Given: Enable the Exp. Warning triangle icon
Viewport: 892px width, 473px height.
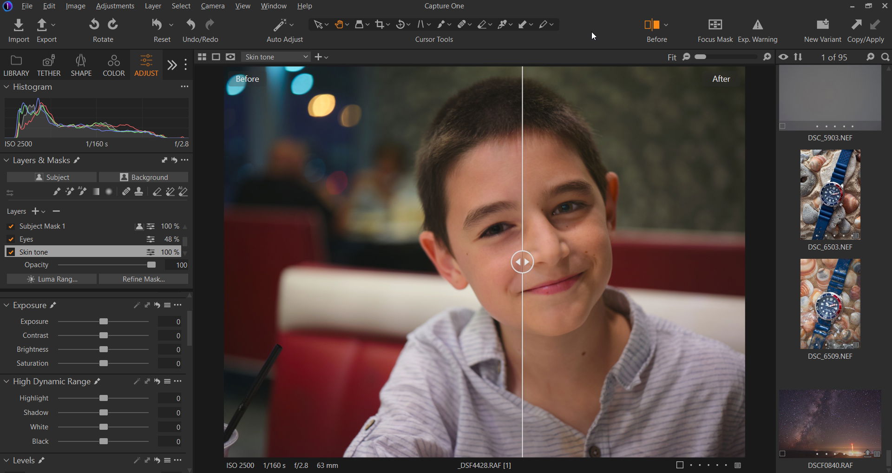Looking at the screenshot, I should (x=757, y=25).
